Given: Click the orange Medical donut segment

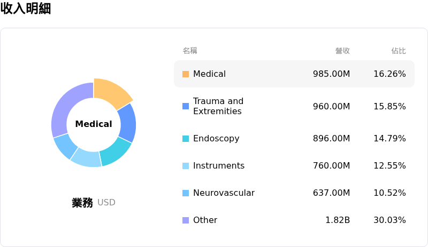Looking at the screenshot, I should point(111,92).
